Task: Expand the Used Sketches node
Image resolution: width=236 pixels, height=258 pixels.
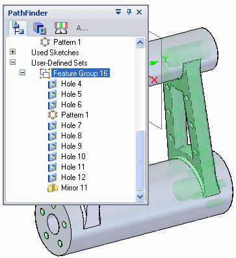Action: (13, 52)
